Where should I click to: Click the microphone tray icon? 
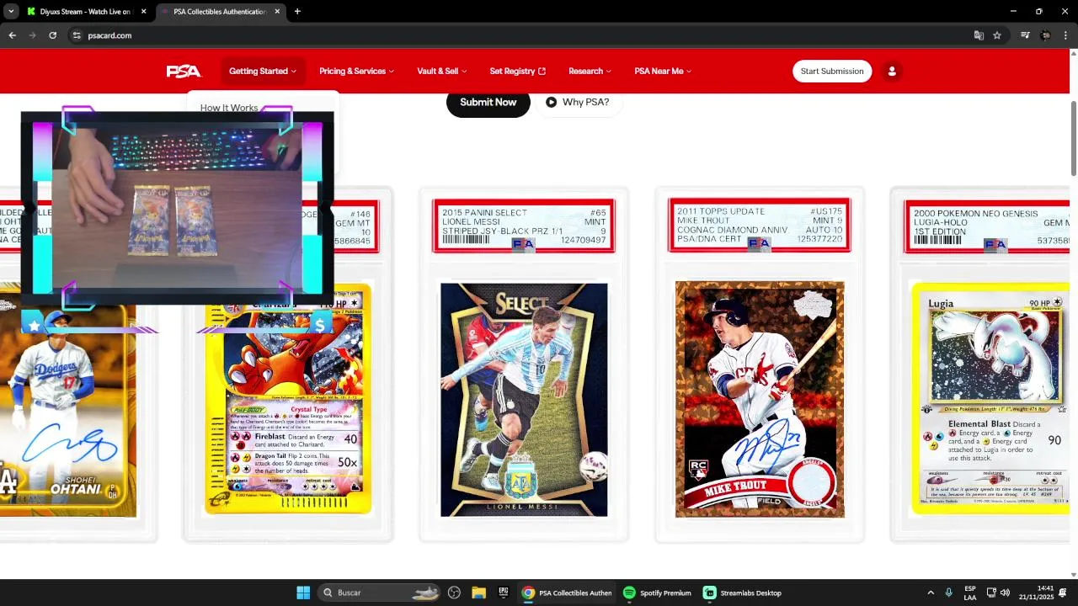point(949,593)
